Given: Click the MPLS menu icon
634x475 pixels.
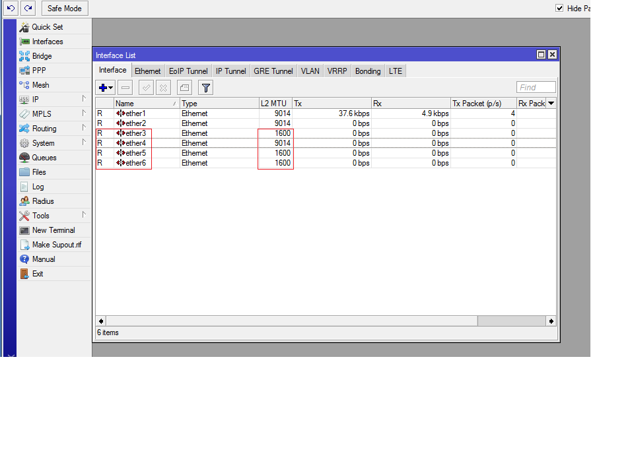Looking at the screenshot, I should point(24,114).
